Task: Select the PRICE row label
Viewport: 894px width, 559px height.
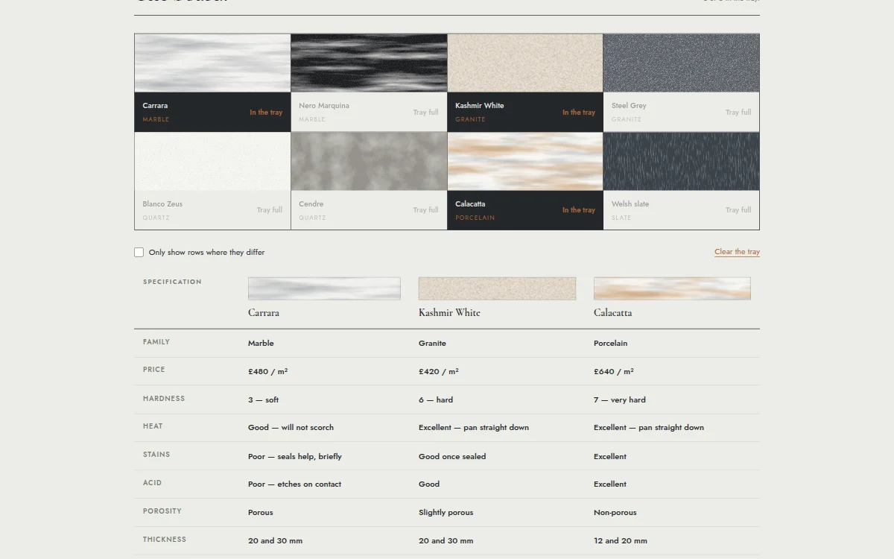Action: pos(154,370)
